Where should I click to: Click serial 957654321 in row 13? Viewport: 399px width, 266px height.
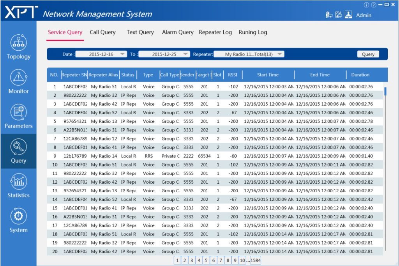click(75, 191)
